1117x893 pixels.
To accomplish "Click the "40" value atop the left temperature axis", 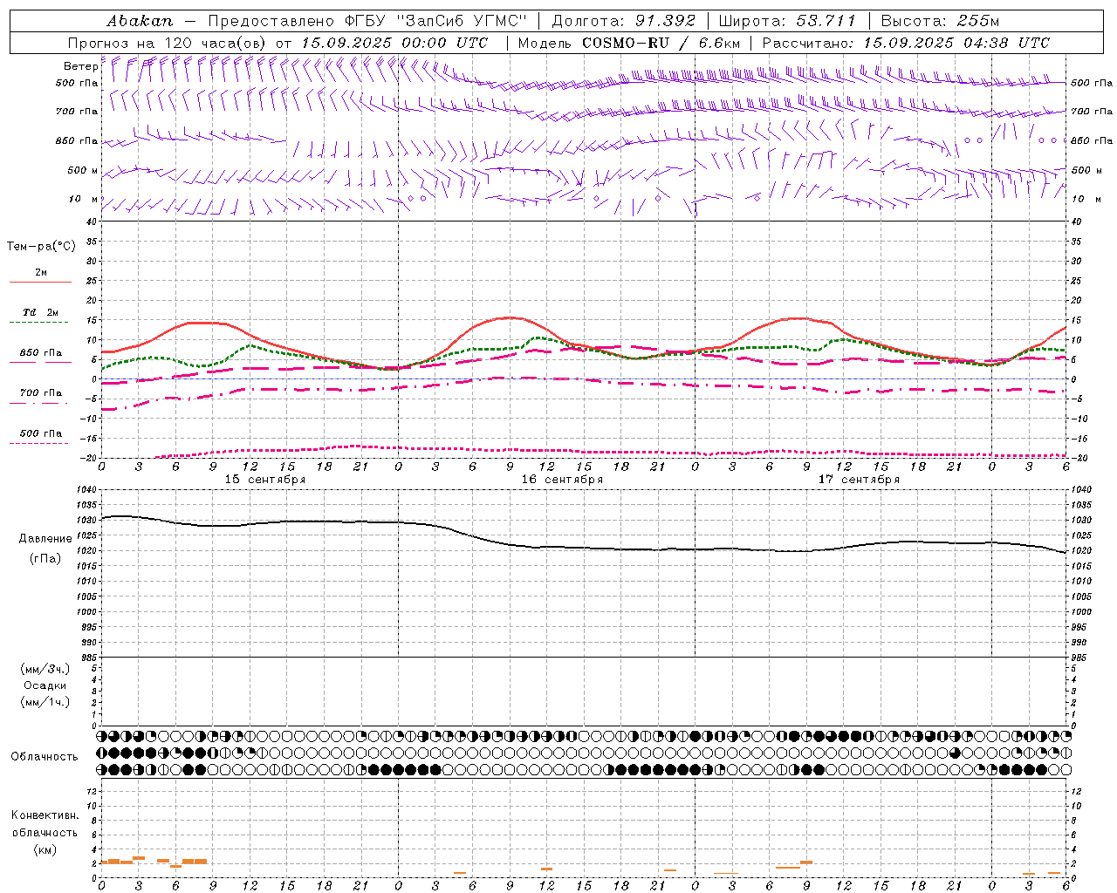I will (92, 222).
